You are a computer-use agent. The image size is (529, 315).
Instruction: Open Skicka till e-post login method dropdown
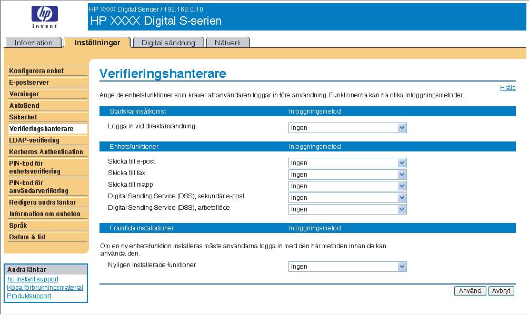pyautogui.click(x=347, y=163)
